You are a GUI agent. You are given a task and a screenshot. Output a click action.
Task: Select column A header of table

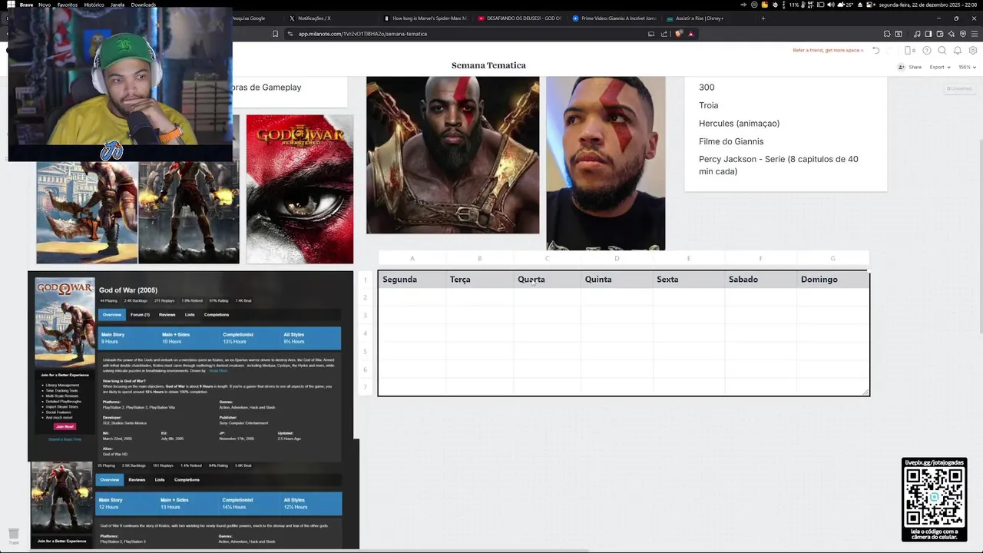pyautogui.click(x=412, y=258)
